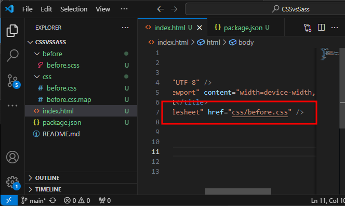The height and width of the screenshot is (206, 345).
Task: Open before.css.map in the explorer
Action: pos(81,99)
